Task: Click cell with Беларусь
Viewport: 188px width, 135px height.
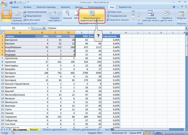Action: [x=20, y=73]
